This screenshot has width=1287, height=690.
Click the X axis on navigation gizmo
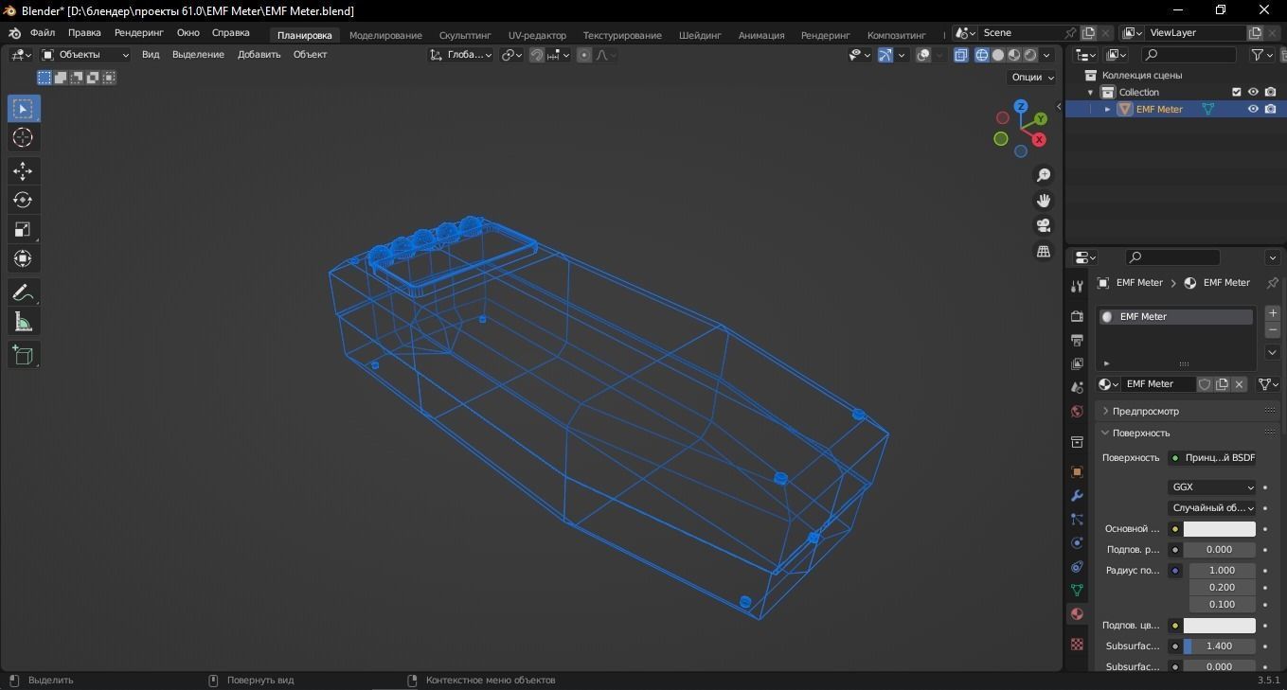pos(1039,139)
